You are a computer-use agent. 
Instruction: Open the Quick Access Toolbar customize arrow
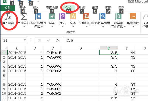[38, 2]
